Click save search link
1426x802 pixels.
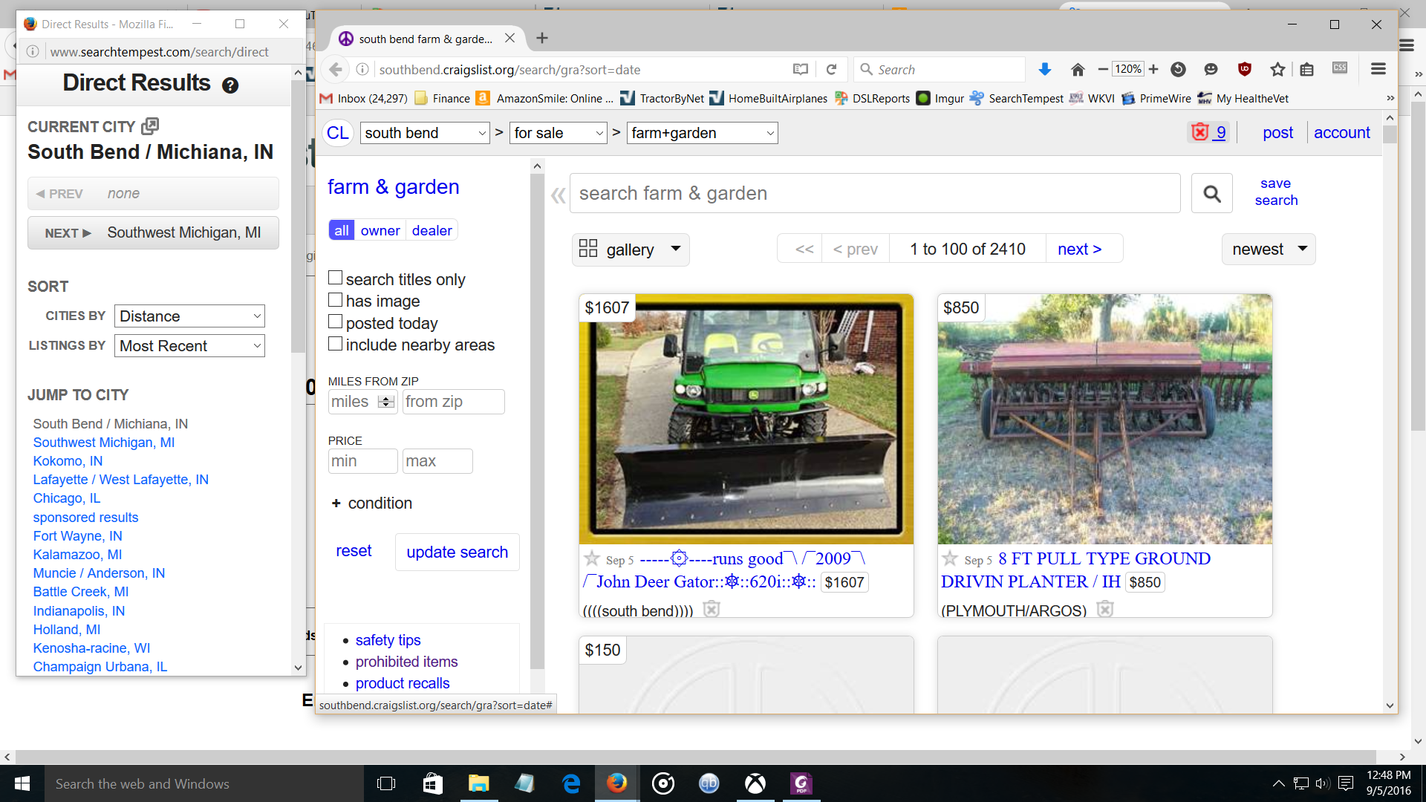[x=1276, y=192]
